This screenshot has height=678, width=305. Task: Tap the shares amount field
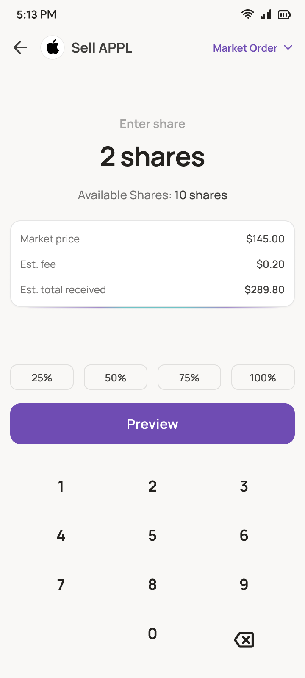(x=152, y=157)
